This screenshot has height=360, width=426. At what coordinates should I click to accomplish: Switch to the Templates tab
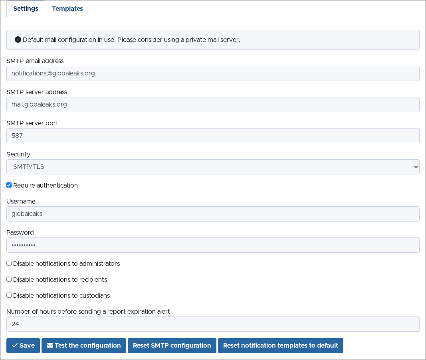click(67, 9)
